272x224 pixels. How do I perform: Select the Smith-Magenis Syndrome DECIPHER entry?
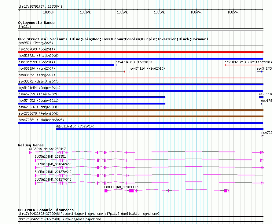point(60,219)
